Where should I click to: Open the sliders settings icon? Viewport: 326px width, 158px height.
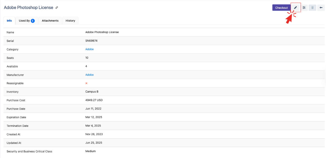coord(304,8)
